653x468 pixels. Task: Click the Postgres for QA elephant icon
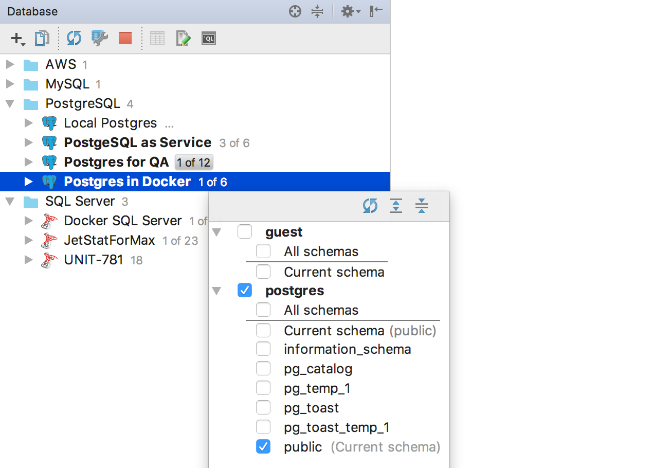[49, 163]
